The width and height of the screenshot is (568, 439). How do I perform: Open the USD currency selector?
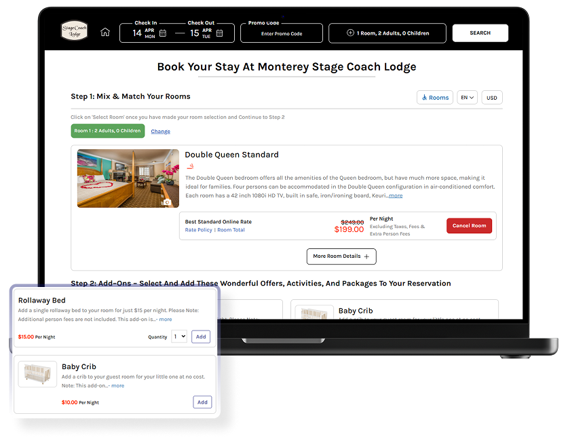pyautogui.click(x=491, y=98)
